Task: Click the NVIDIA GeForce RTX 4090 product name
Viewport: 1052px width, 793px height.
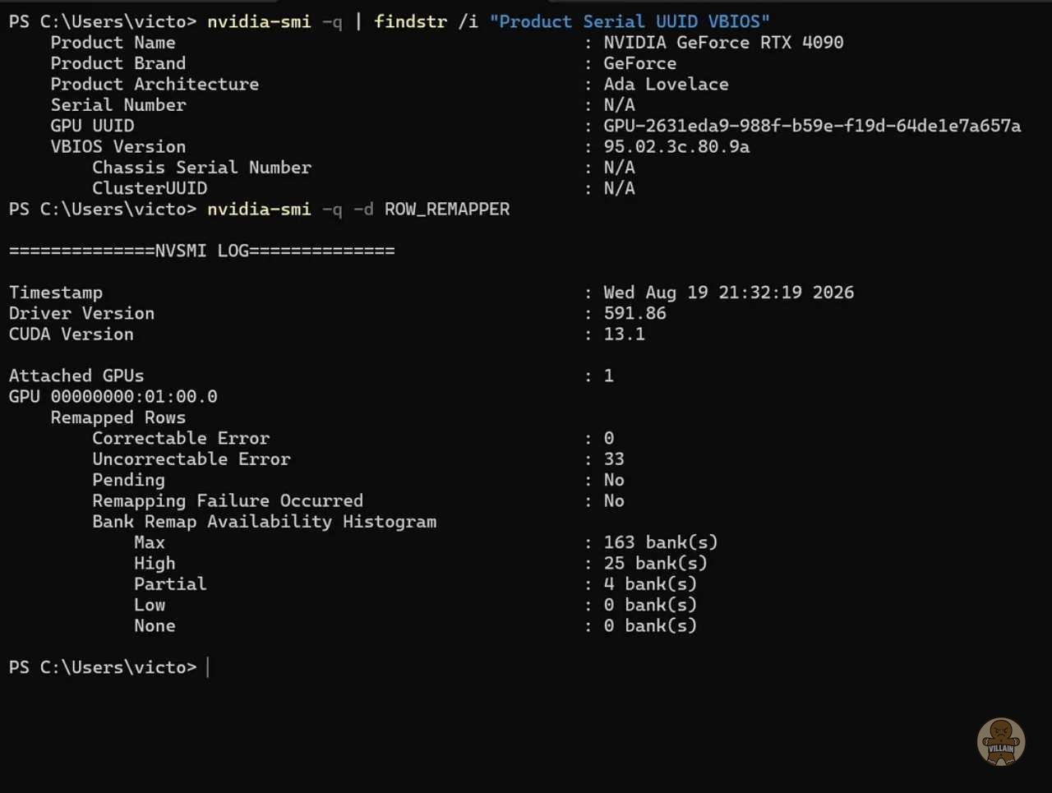Action: tap(723, 43)
